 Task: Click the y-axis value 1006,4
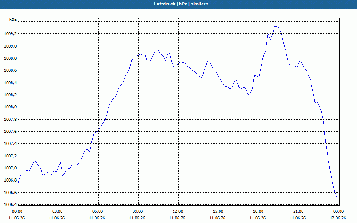click(x=10, y=205)
